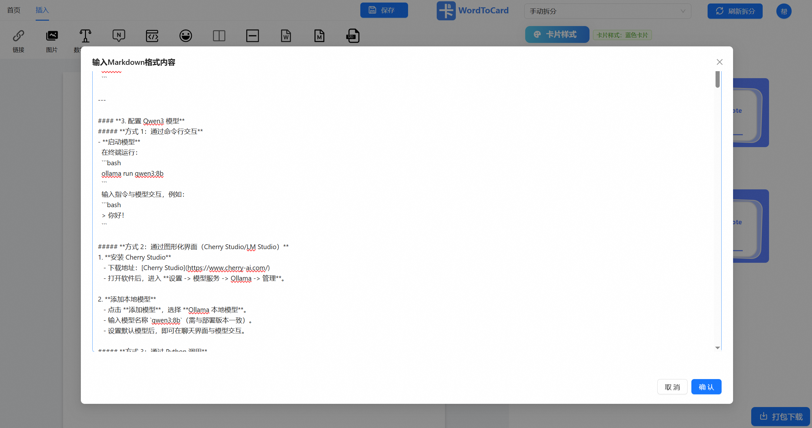Screen dimensions: 812x428
Task: Click the MD file import icon
Action: [353, 36]
